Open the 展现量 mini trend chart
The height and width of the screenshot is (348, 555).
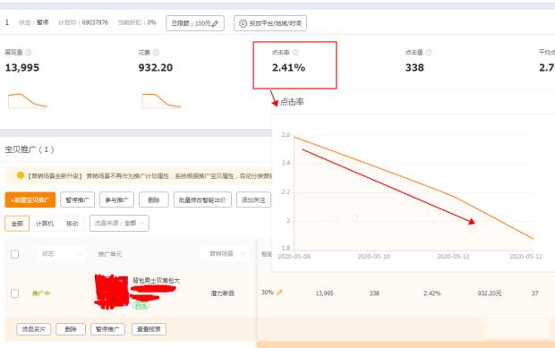coord(28,101)
